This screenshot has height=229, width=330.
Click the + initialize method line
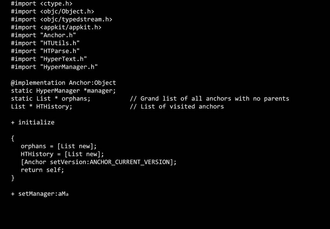pos(33,122)
